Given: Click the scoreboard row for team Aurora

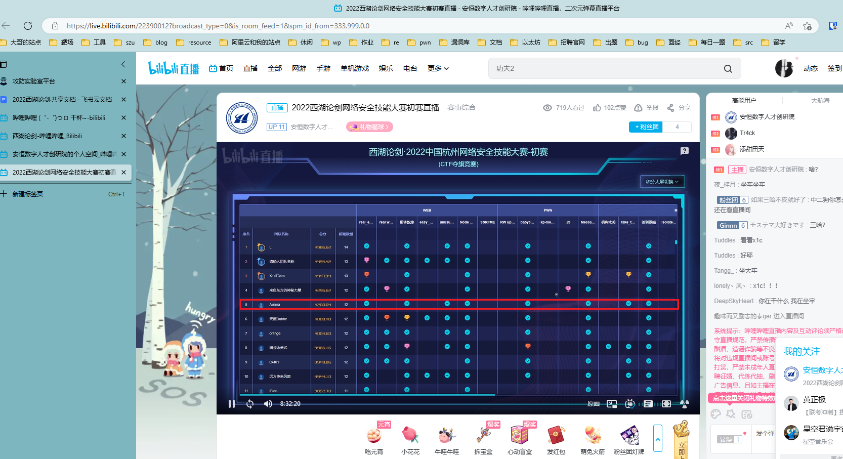Looking at the screenshot, I should point(459,304).
